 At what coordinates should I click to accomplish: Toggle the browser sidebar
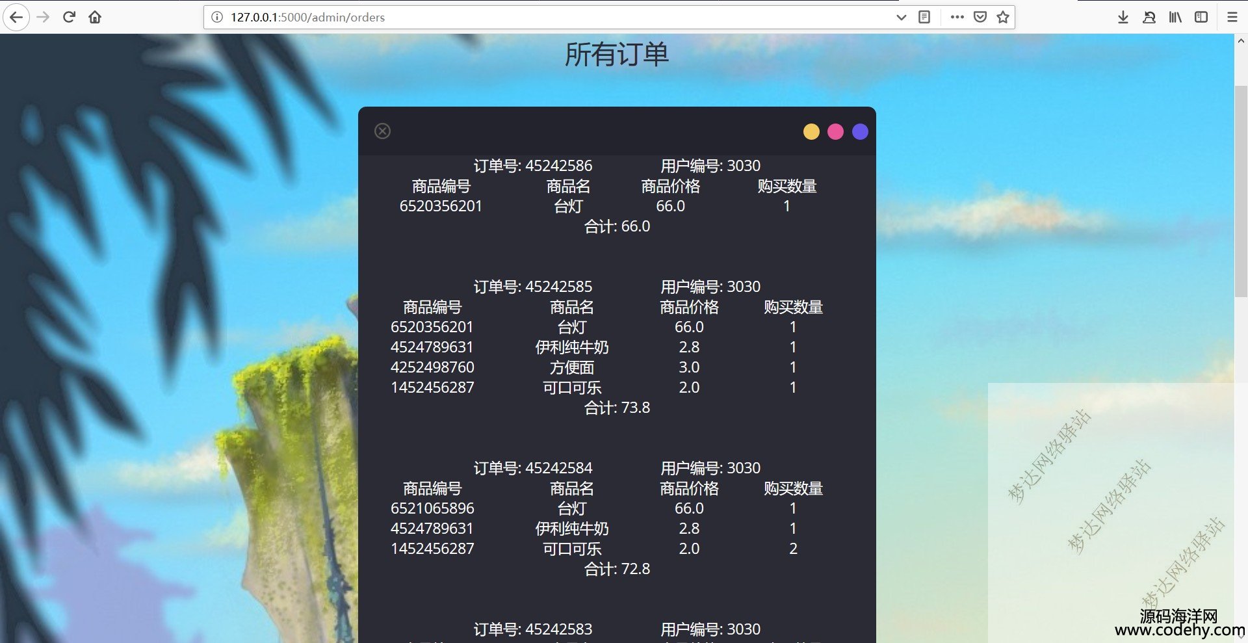click(x=1201, y=18)
